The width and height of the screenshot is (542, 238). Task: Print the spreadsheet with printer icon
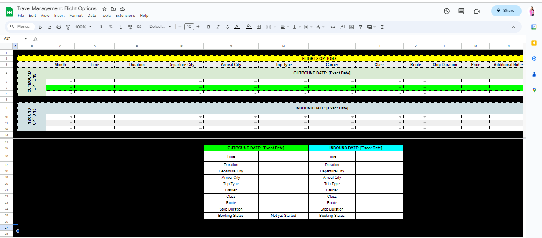[59, 27]
